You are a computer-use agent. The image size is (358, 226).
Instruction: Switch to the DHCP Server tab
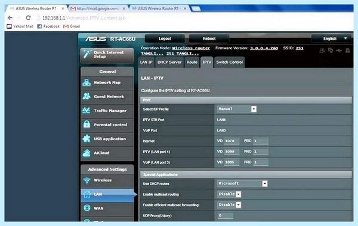[169, 62]
